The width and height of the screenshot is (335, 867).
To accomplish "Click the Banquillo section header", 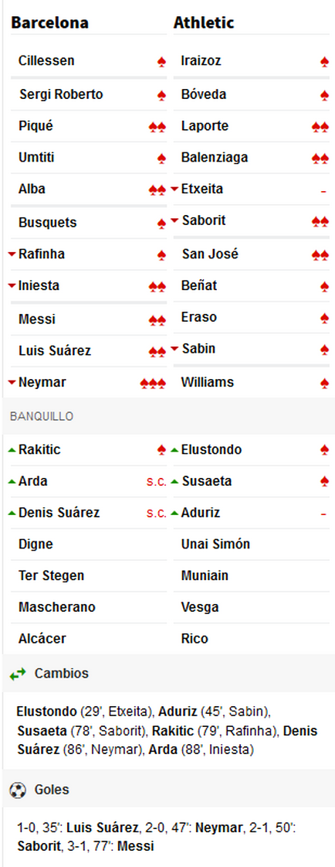I will 42,416.
